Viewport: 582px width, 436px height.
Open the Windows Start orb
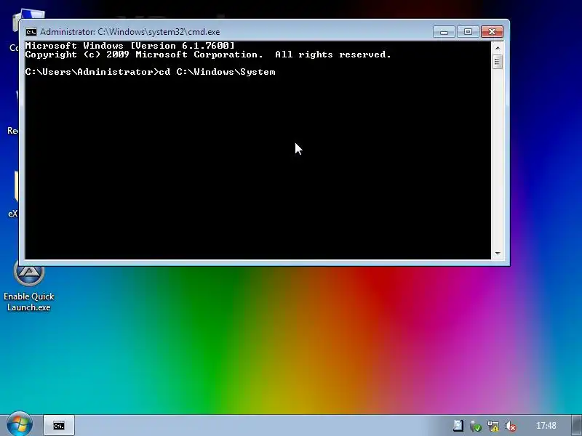(20, 424)
